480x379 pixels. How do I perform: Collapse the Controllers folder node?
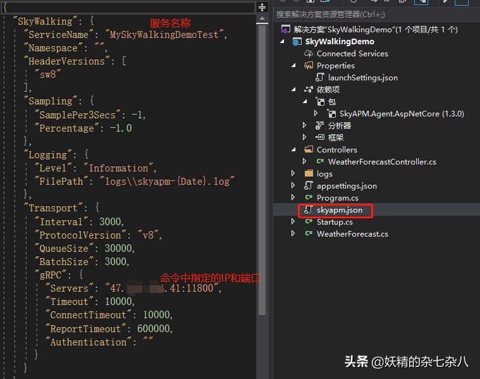(293, 149)
